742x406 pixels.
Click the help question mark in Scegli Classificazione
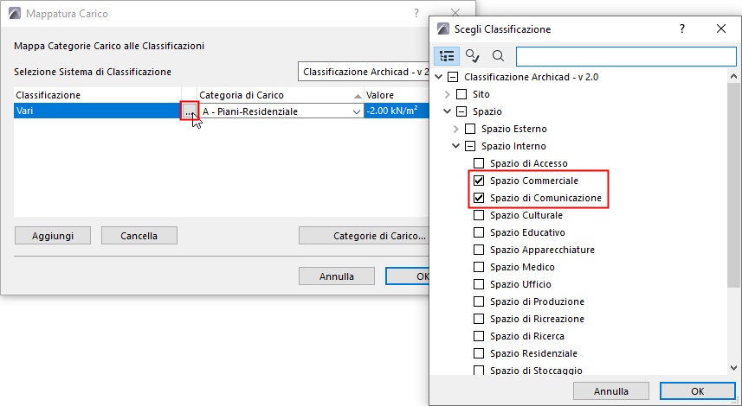click(x=682, y=29)
